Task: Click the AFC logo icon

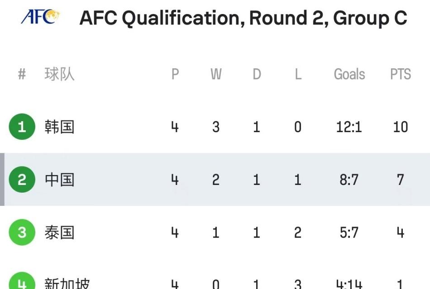Action: 40,17
